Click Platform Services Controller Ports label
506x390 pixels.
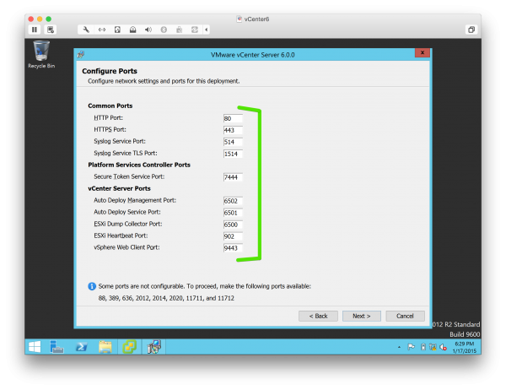coord(139,165)
